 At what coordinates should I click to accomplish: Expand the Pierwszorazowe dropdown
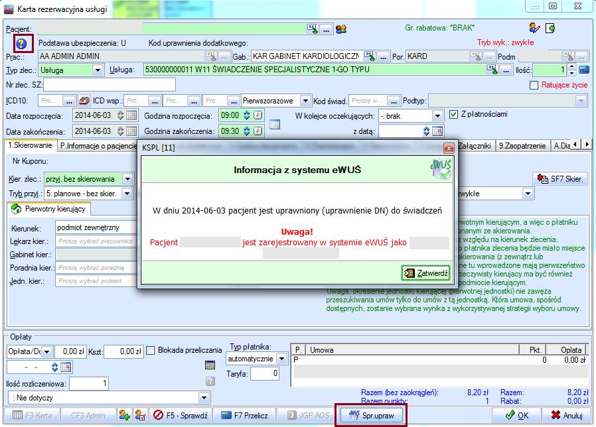point(305,101)
